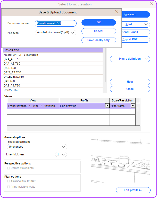
Task: Edit the Document name text field
Action: (56, 23)
